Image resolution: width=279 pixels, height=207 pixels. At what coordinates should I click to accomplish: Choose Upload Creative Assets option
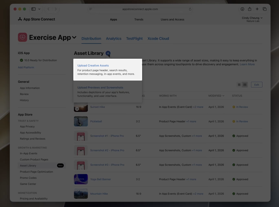coord(108,69)
